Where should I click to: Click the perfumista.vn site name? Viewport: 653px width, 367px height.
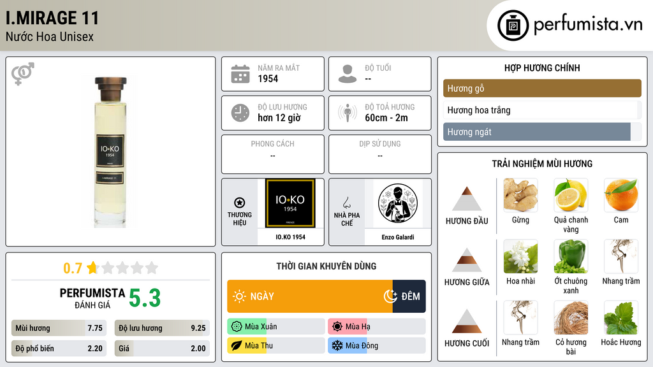[x=588, y=24]
